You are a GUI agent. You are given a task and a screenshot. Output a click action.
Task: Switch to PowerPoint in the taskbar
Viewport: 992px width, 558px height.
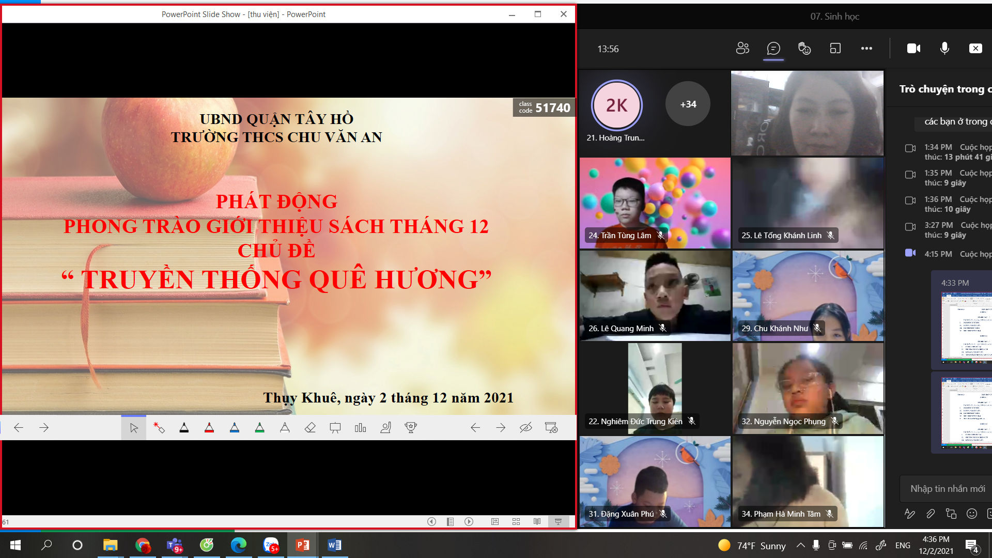(303, 545)
